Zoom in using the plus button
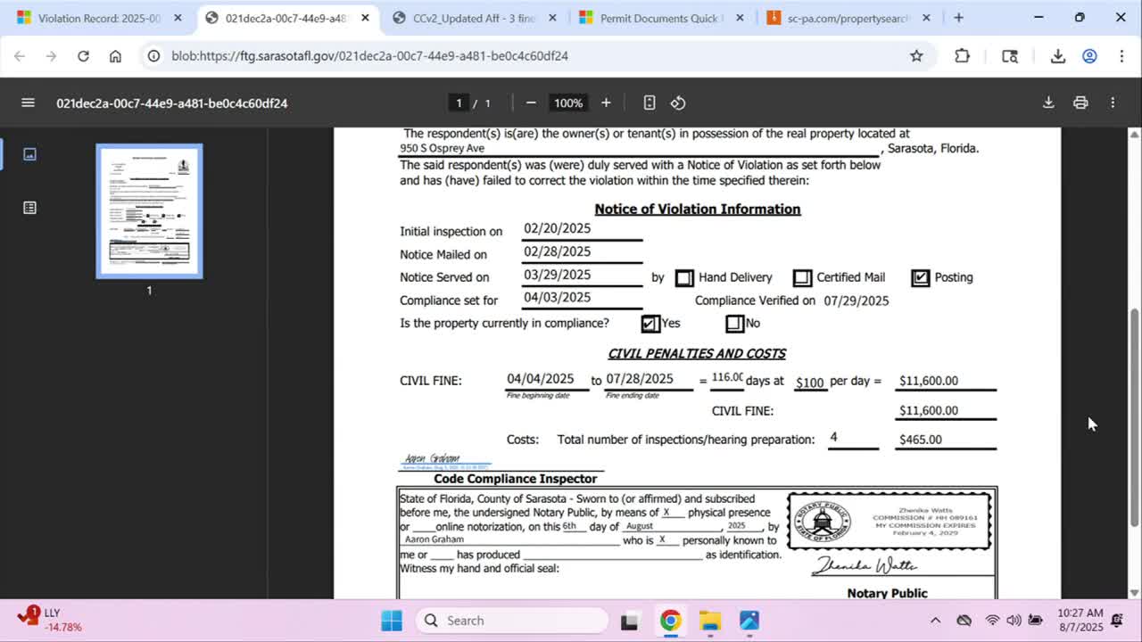1142x642 pixels. point(606,103)
